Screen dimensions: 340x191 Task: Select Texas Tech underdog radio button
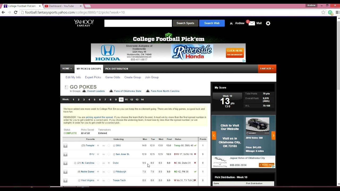109,180
